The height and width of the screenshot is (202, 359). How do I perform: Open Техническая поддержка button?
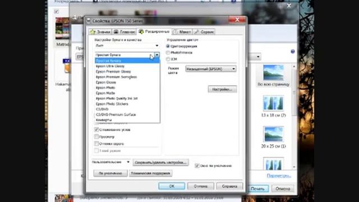[x=150, y=173]
